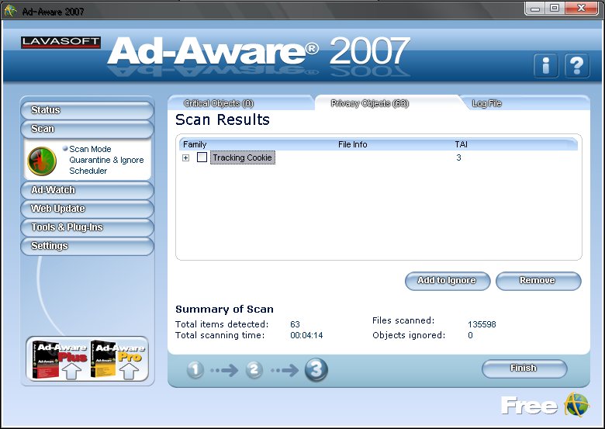Open the Web Update section
This screenshot has width=605, height=429.
pos(87,209)
